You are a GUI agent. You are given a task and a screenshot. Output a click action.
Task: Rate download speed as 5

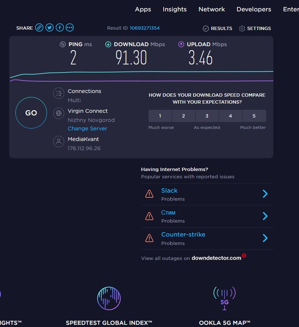pyautogui.click(x=254, y=116)
